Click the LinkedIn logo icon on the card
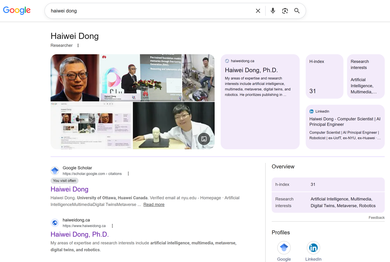This screenshot has width=390, height=262. point(311,112)
